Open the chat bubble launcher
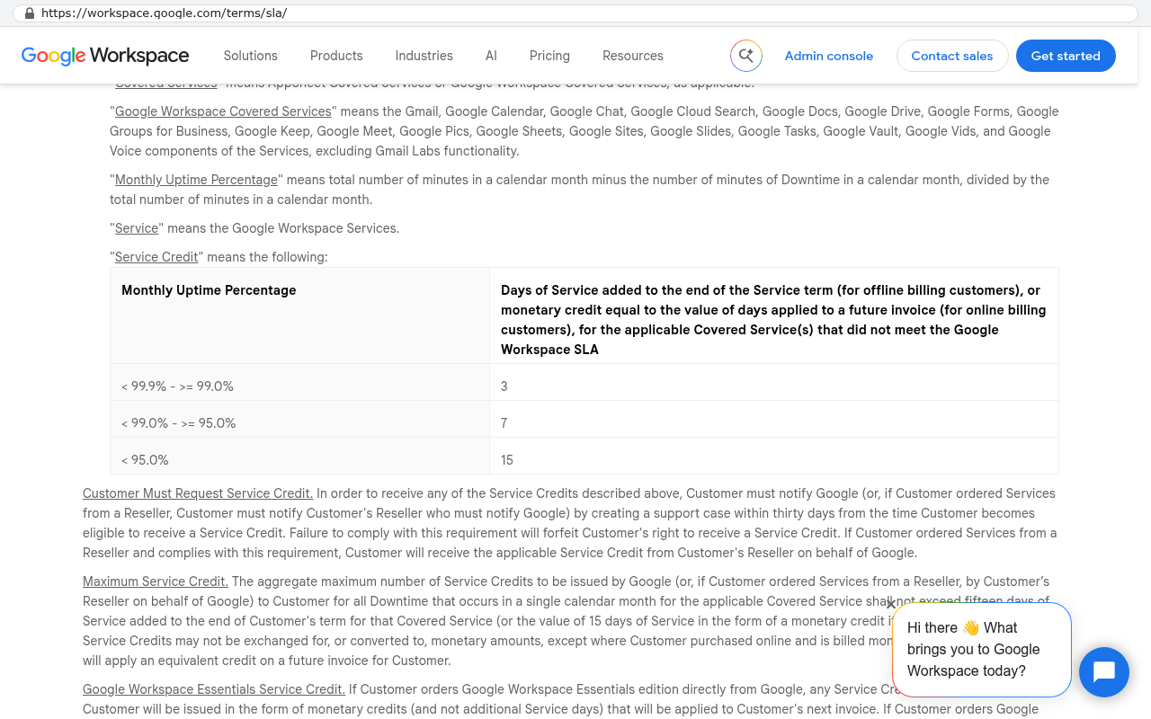The height and width of the screenshot is (719, 1151). [1104, 672]
